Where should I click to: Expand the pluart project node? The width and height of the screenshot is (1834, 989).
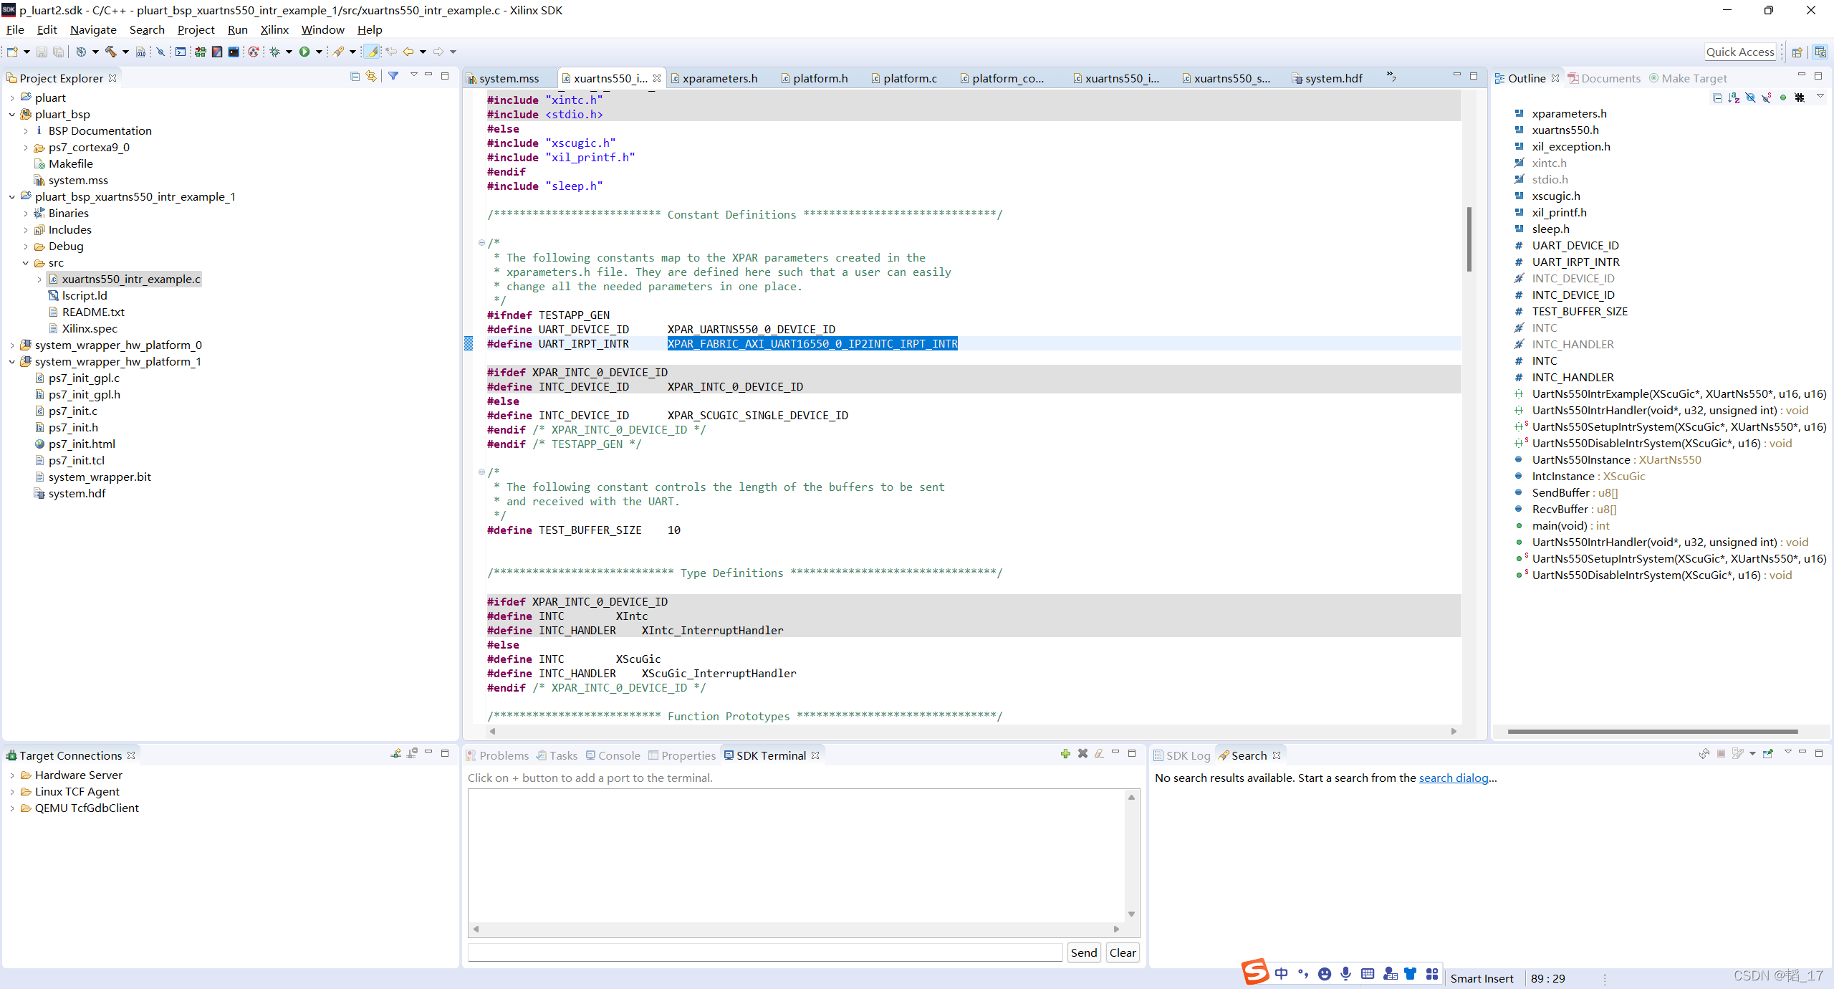(x=12, y=98)
